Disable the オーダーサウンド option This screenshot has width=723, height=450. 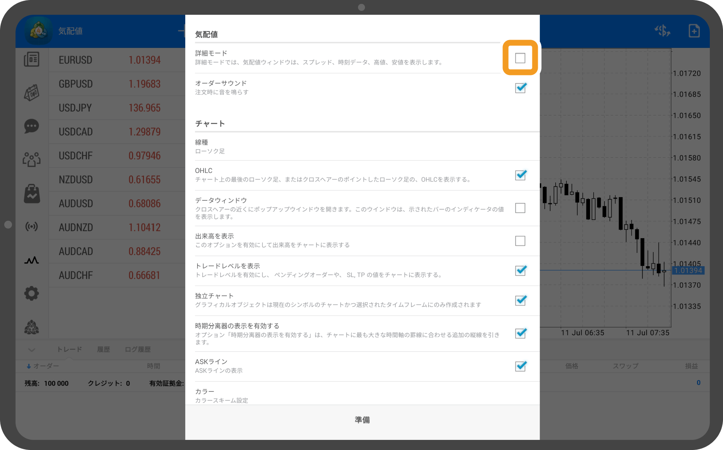520,88
